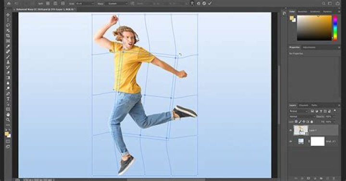Select the Pen tool

(x=8, y=94)
